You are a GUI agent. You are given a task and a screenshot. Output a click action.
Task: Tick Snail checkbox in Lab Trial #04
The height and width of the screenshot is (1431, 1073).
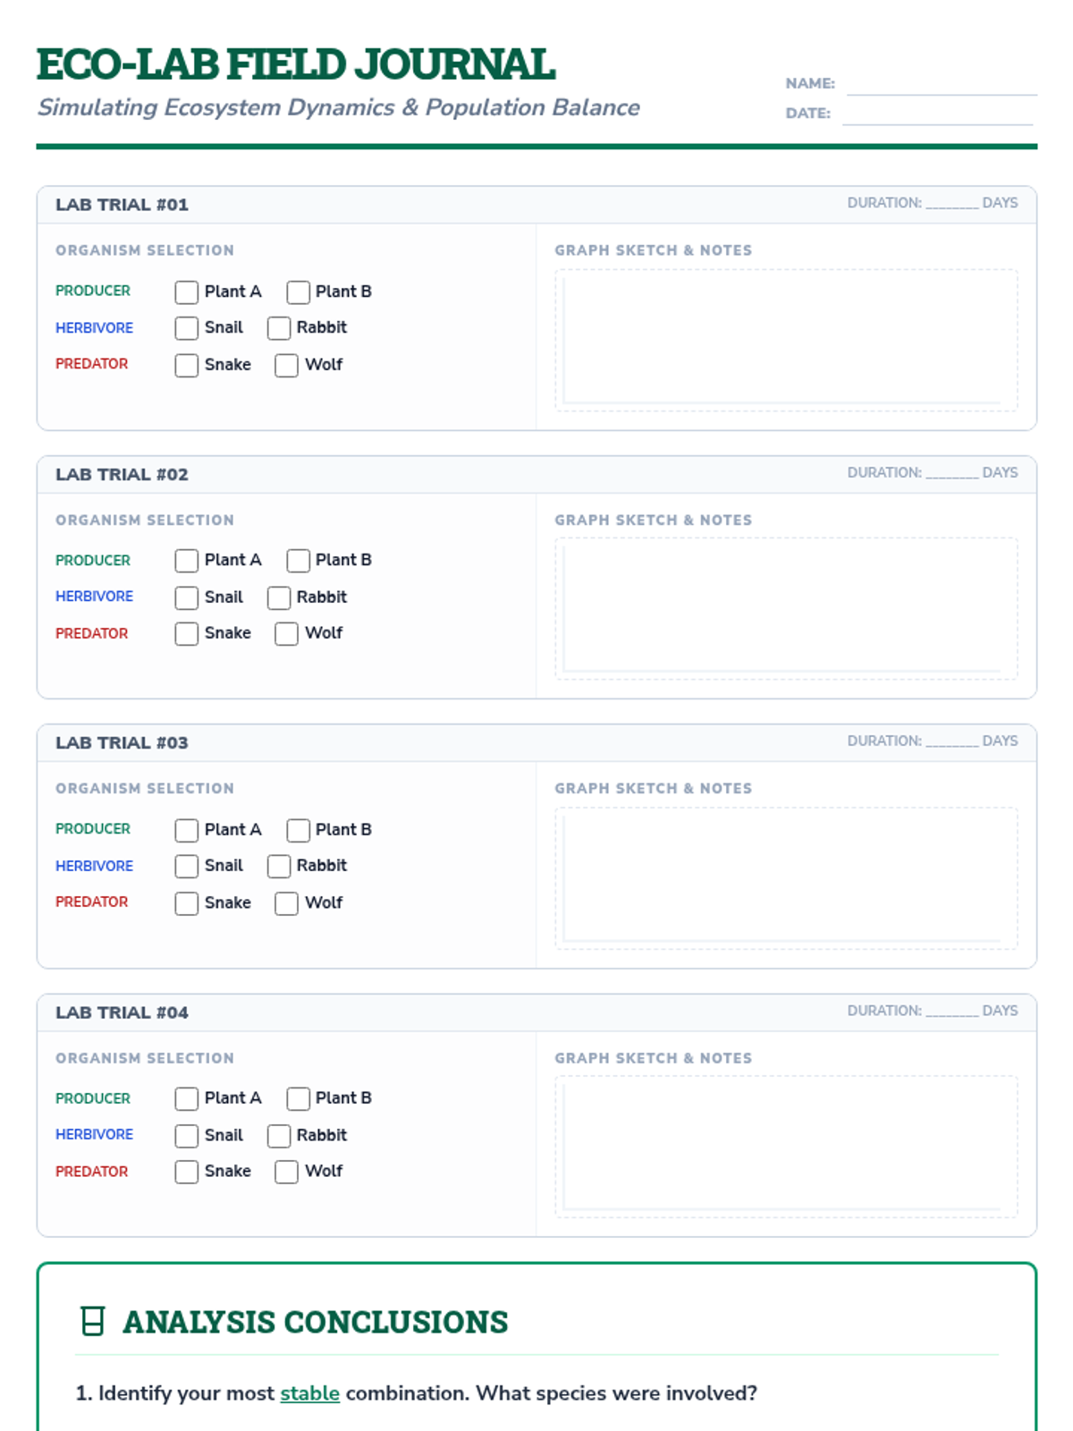pyautogui.click(x=187, y=1135)
